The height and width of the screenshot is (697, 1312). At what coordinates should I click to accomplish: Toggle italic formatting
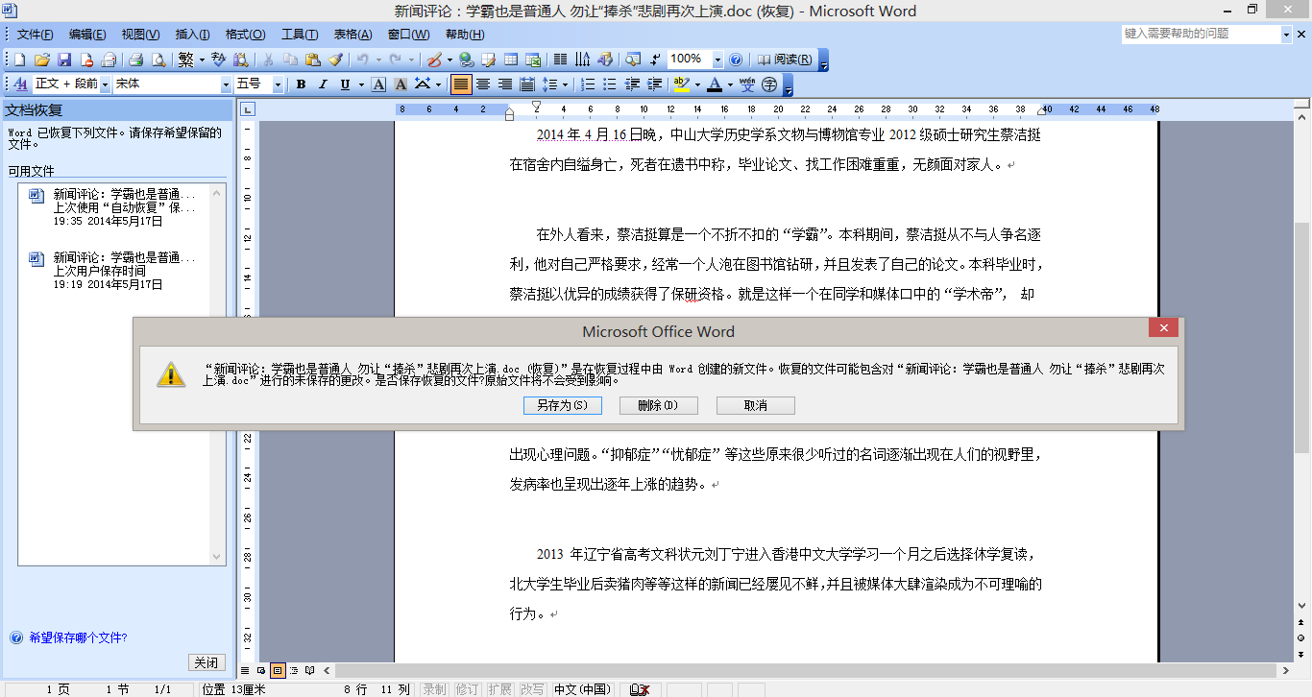324,84
